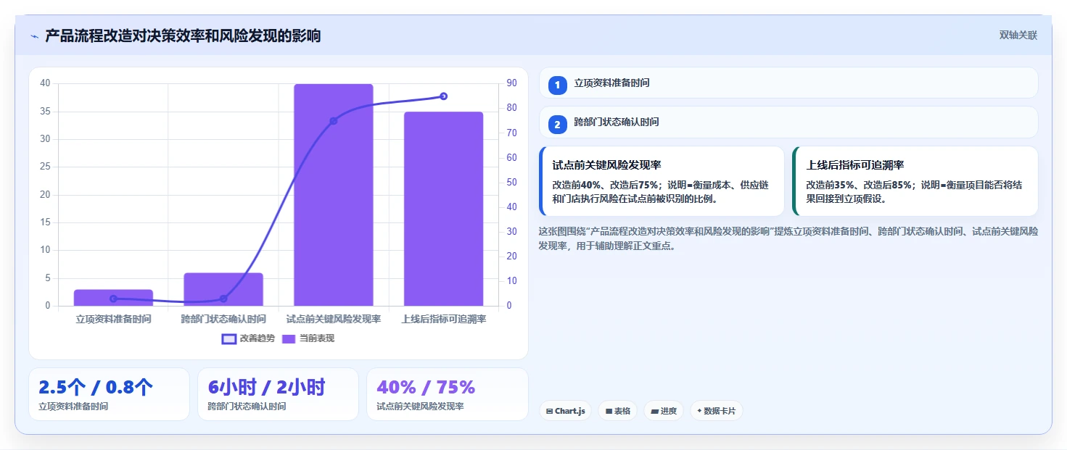Viewport: 1067px width, 450px height.
Task: Click the text 改造前40%、改造后75%
Action: (605, 185)
